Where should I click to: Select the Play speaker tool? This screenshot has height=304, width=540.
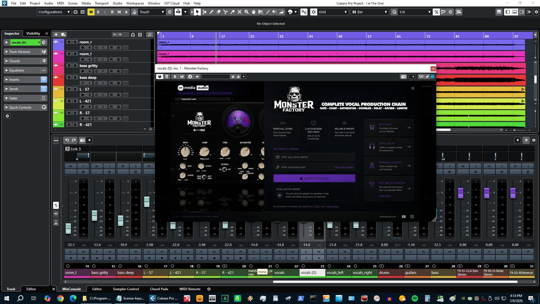click(x=274, y=12)
